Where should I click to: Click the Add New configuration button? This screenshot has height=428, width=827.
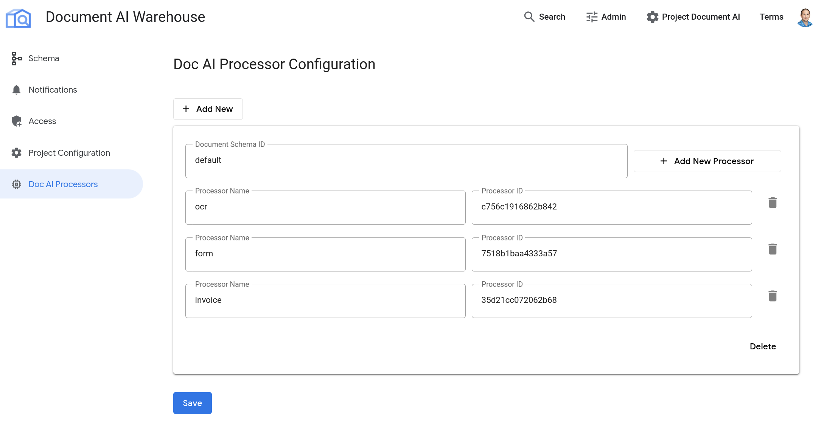(208, 109)
